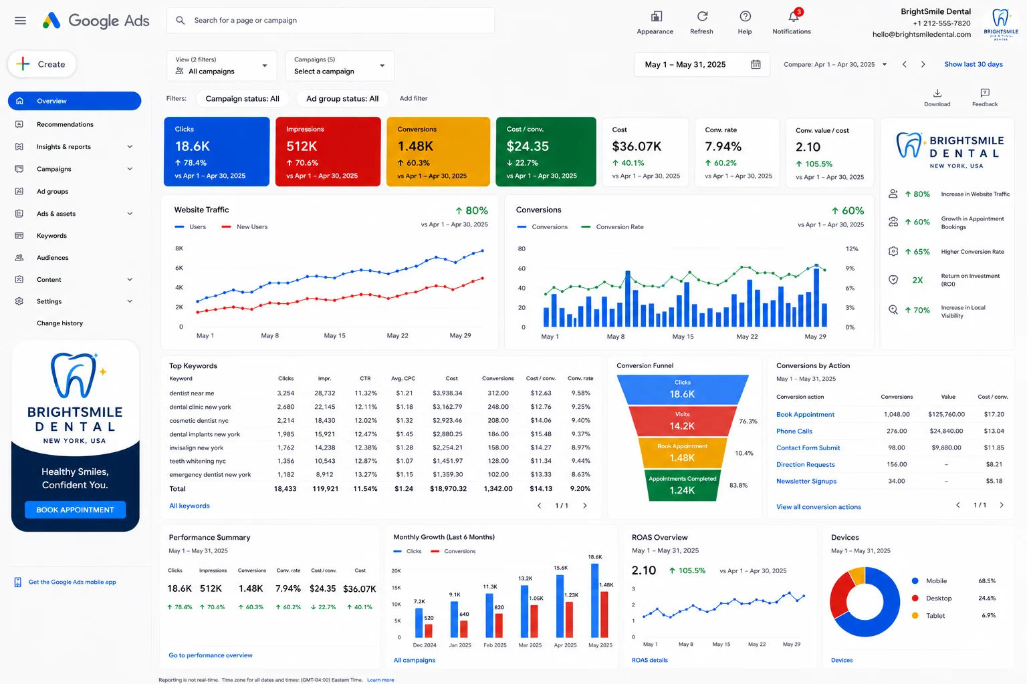Go to next page of Top Keywords

click(585, 506)
